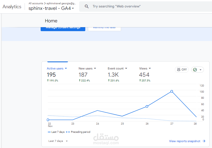Screen dimensions: 212x148
Task: Open the Views metric selector
Action: [x=145, y=68]
